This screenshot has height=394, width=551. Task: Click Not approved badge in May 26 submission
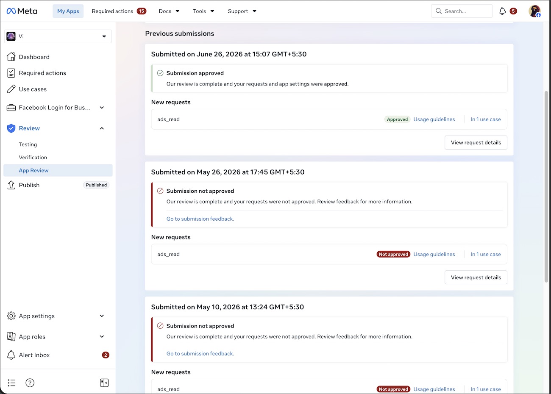[x=393, y=254]
